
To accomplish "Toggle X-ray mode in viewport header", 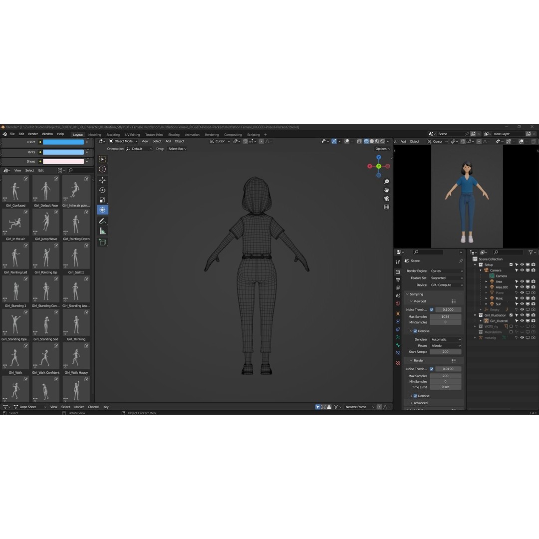I will [359, 141].
